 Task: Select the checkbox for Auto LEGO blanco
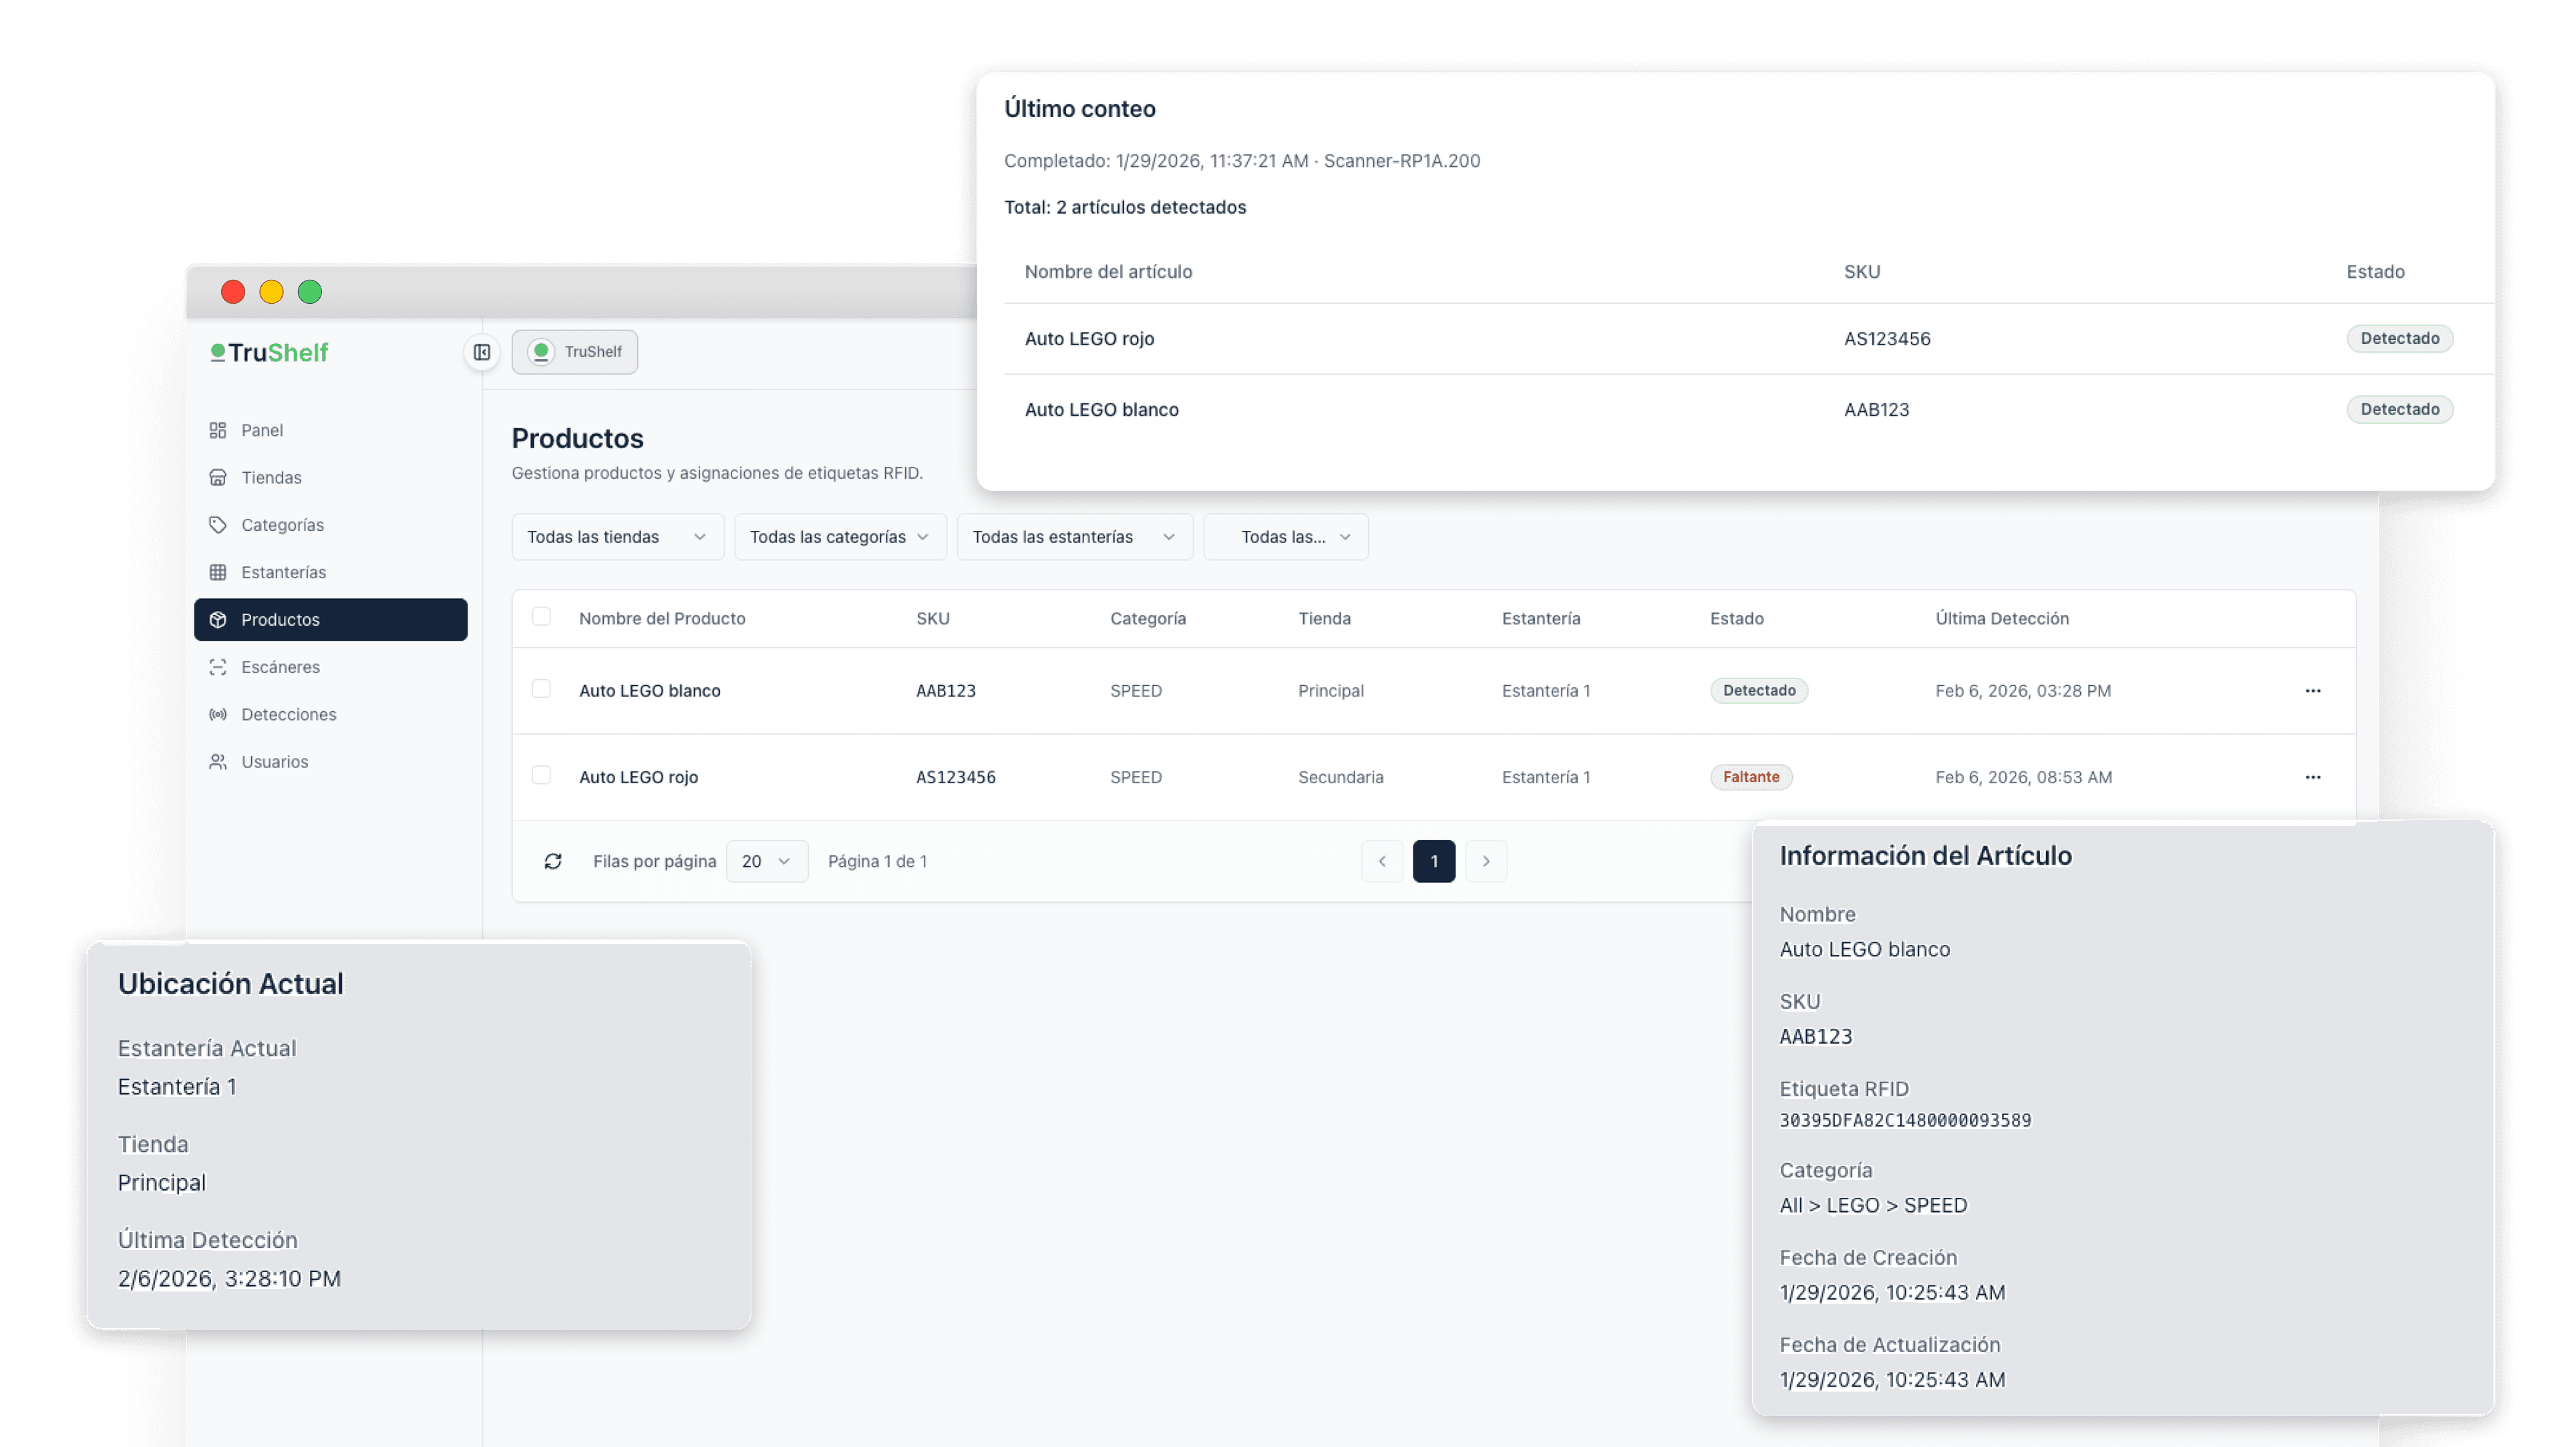click(x=542, y=690)
